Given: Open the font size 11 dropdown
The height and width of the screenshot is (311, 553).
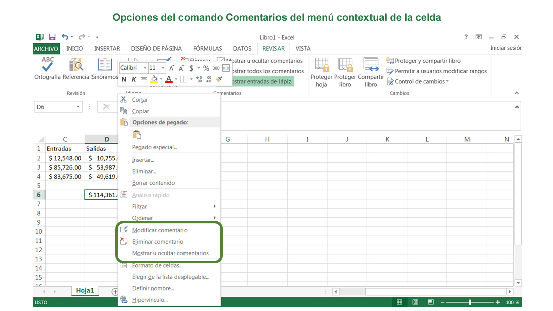Looking at the screenshot, I should [x=163, y=68].
